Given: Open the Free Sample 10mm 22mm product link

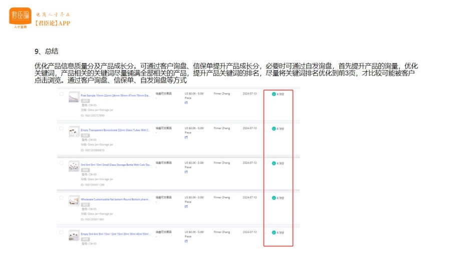Looking at the screenshot, I should (116, 95).
